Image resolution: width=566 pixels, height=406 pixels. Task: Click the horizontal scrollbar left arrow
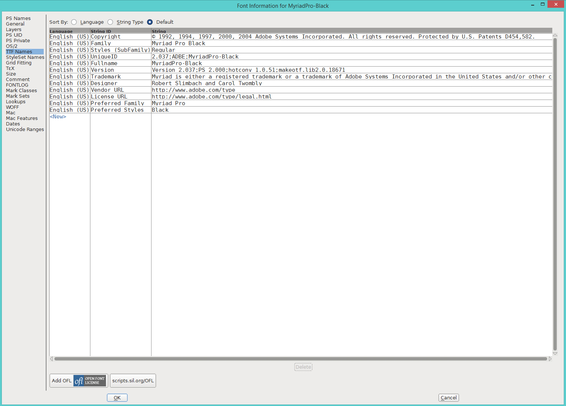(51, 359)
